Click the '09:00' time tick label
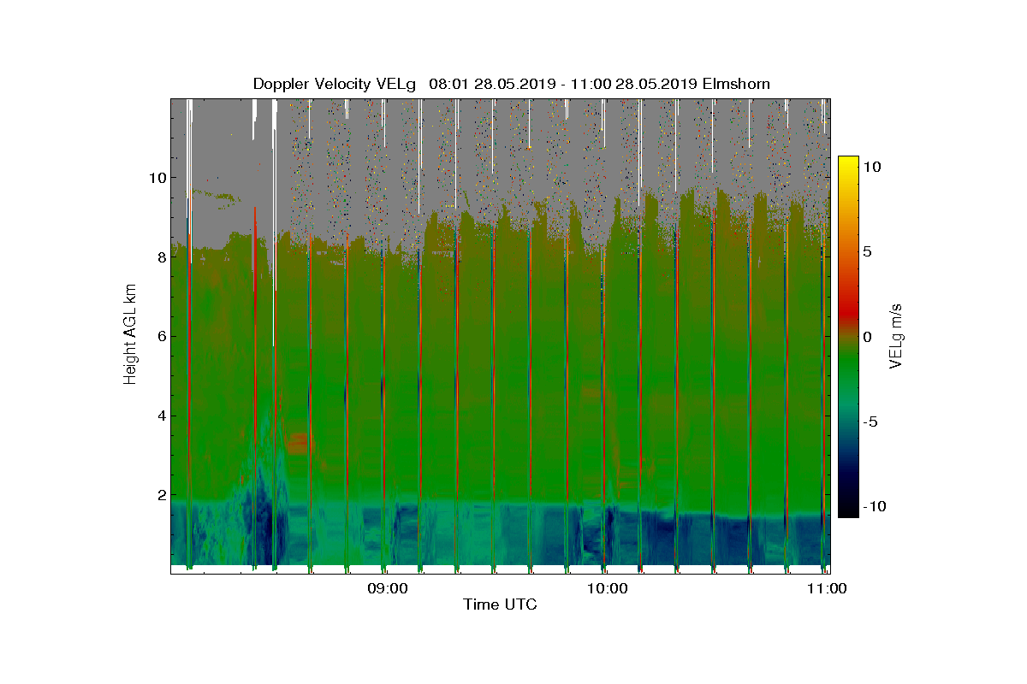 (x=388, y=588)
